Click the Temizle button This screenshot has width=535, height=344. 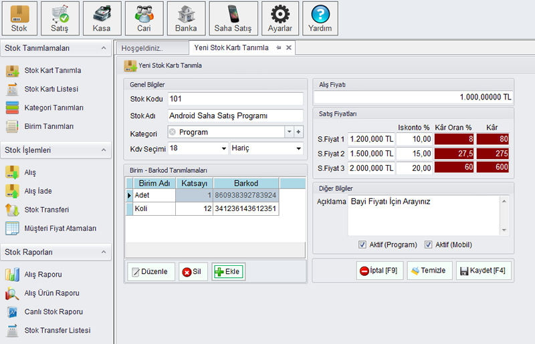(429, 271)
